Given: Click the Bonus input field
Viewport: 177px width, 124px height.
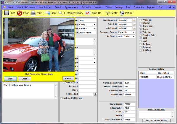Looking at the screenshot, I should tap(129, 116).
